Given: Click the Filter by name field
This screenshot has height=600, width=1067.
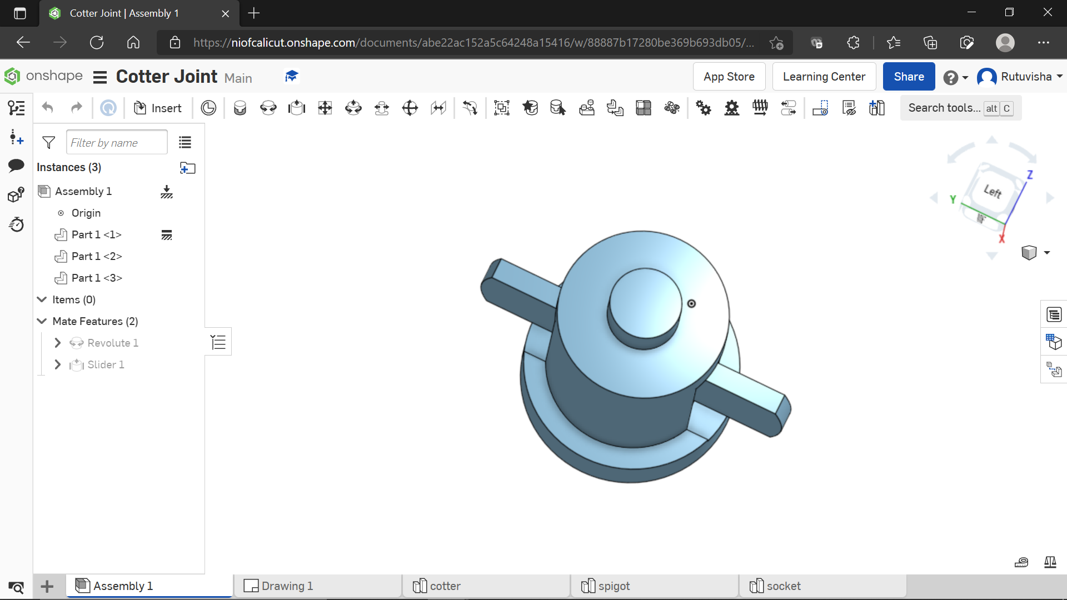Looking at the screenshot, I should point(117,143).
